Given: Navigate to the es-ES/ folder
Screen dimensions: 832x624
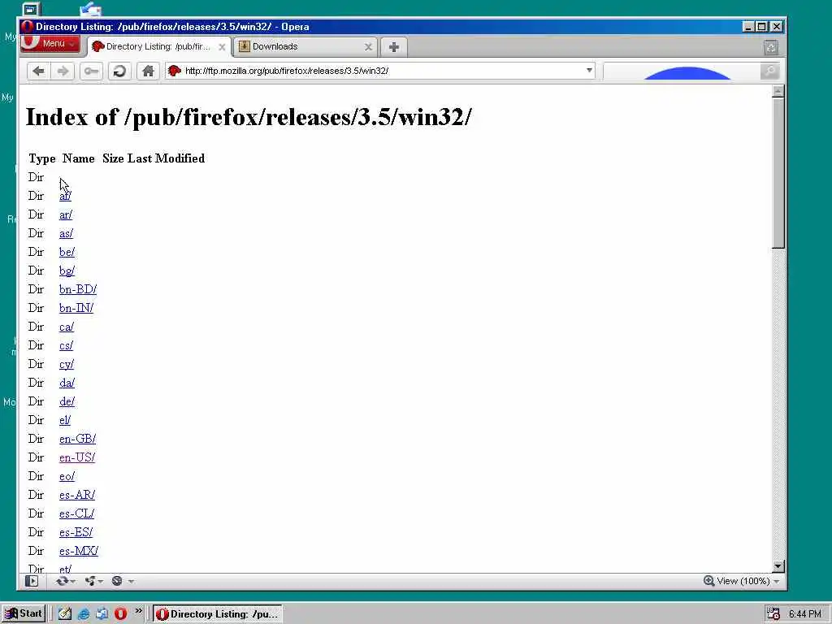Looking at the screenshot, I should coord(76,532).
